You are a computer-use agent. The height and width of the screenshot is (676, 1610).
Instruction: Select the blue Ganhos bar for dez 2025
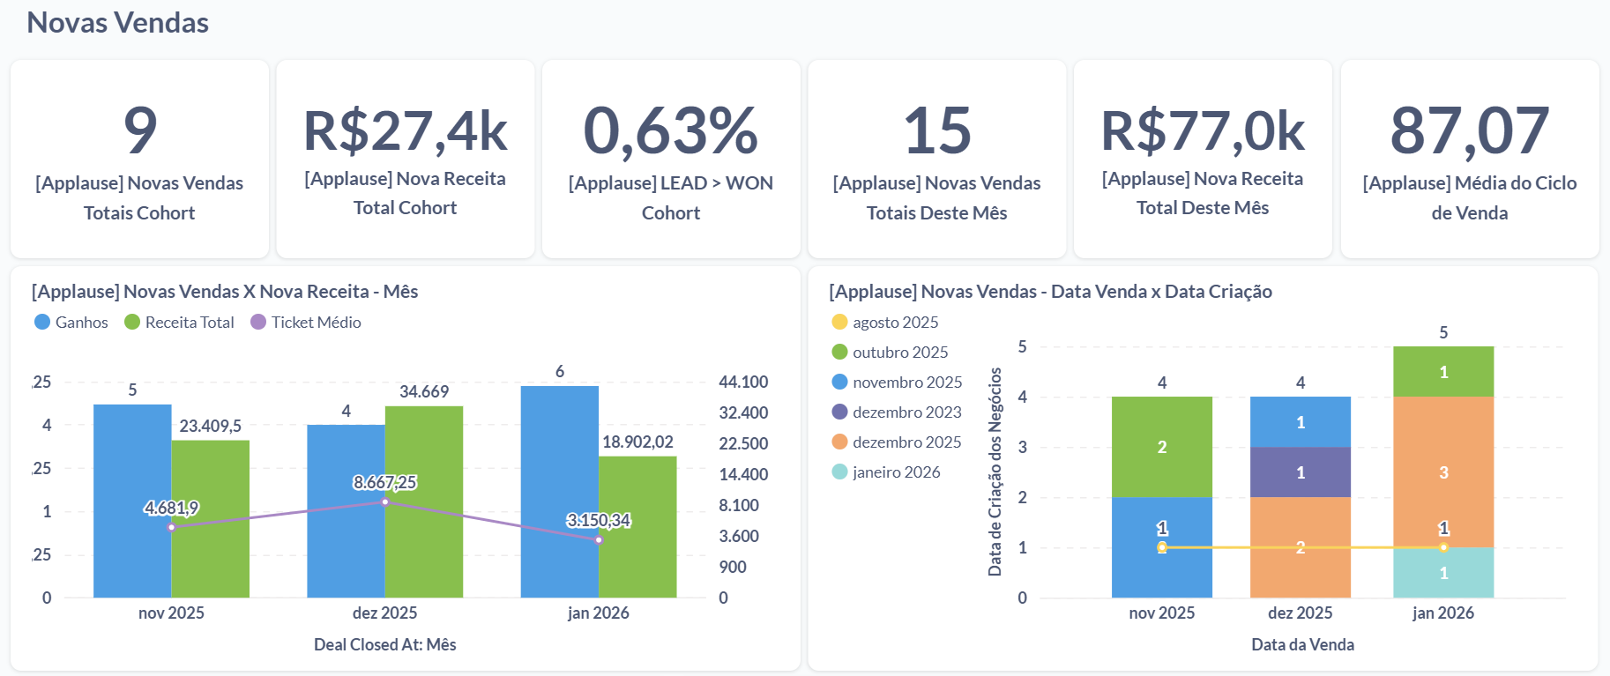pos(346,511)
